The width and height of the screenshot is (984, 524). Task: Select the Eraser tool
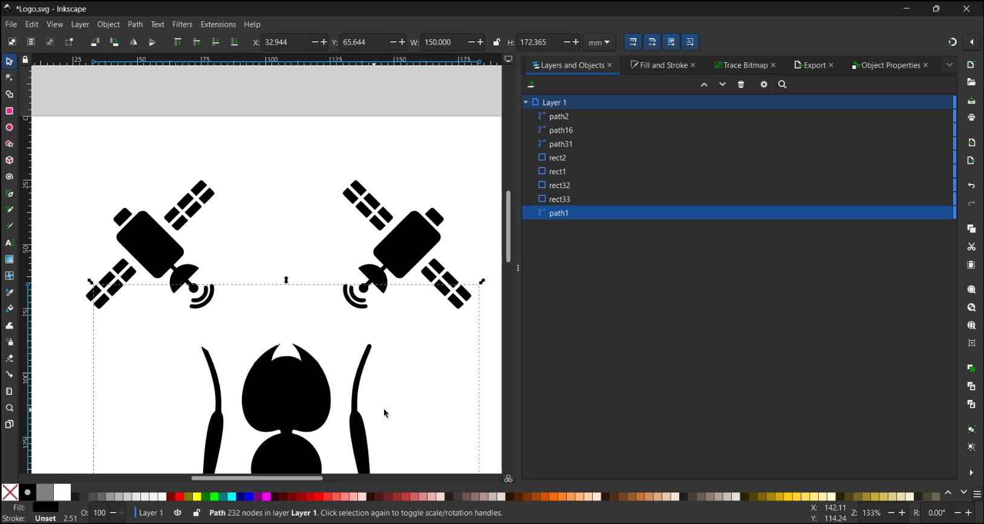pyautogui.click(x=9, y=358)
